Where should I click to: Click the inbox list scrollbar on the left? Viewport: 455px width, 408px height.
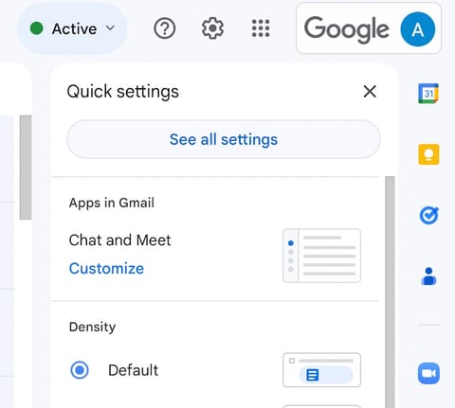26,168
